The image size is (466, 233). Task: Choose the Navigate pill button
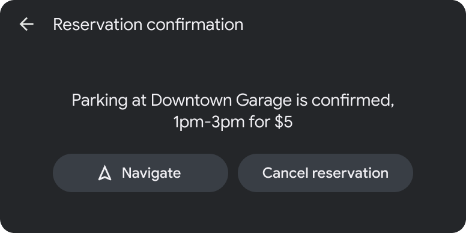(141, 173)
